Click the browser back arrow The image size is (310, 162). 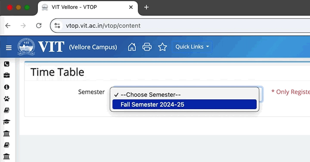[x=8, y=25]
